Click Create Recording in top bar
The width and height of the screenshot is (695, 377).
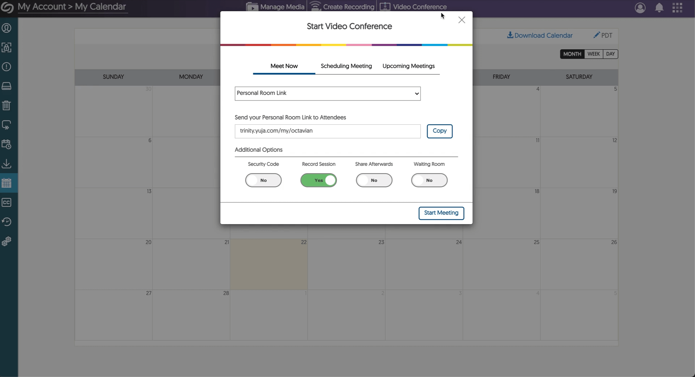click(342, 7)
